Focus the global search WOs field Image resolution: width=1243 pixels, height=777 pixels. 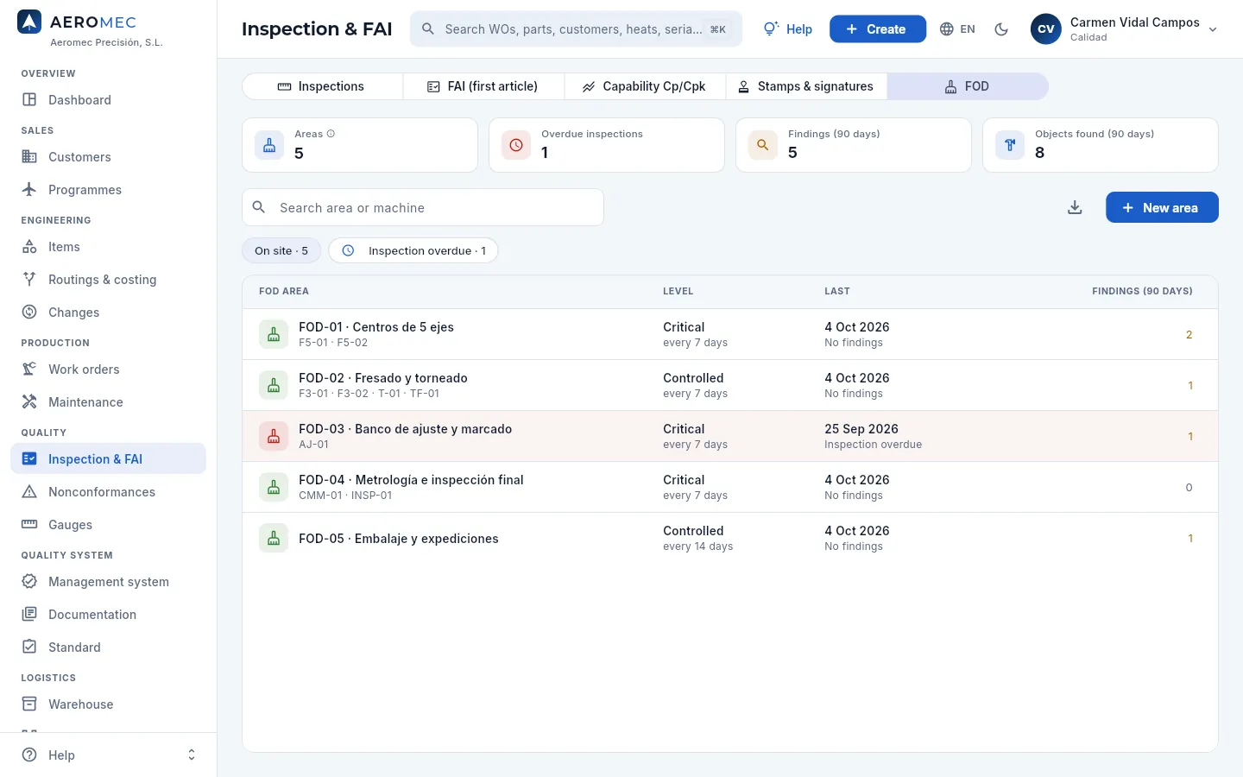tap(576, 29)
